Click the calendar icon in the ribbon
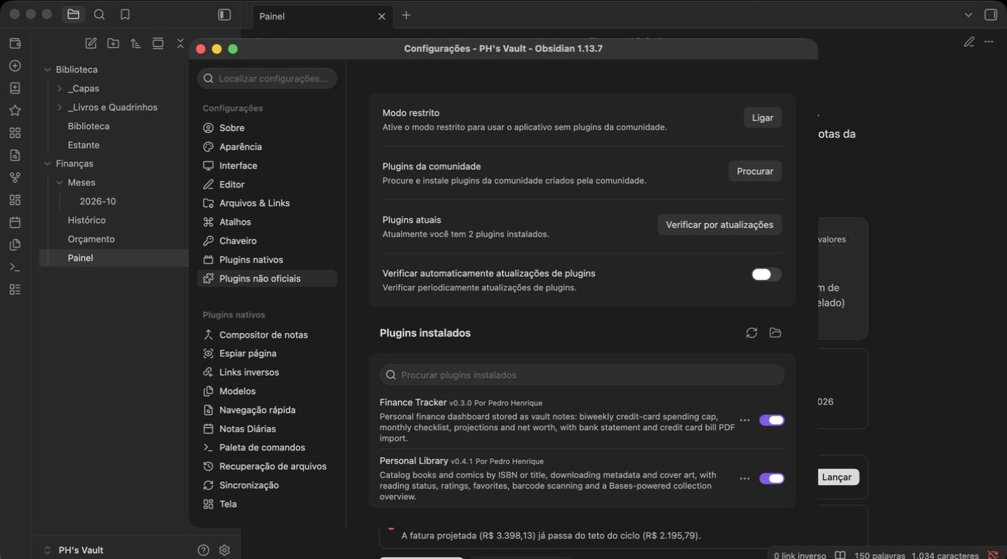Screen dimensions: 1007x559 [x=14, y=222]
